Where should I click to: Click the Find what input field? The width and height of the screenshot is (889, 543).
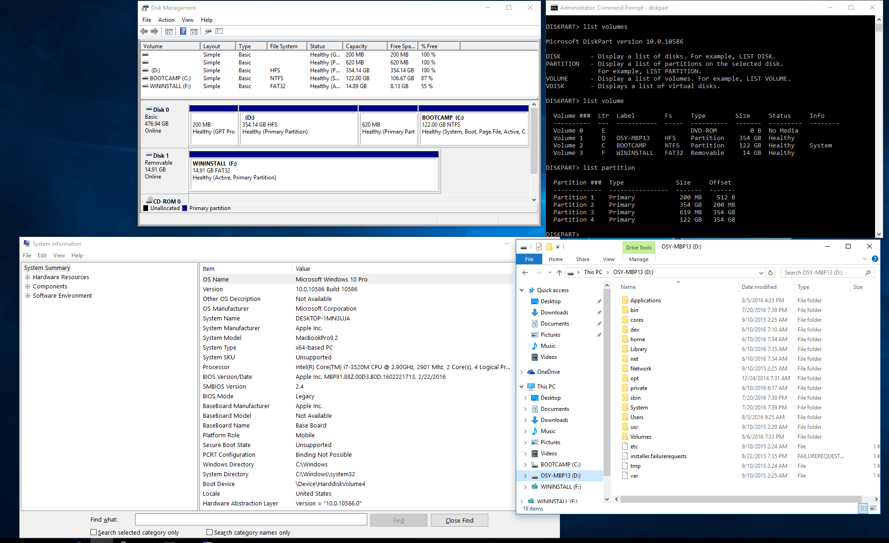[x=251, y=520]
